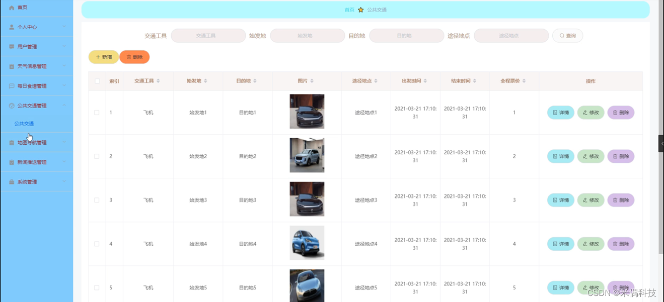
Task: Toggle the select-all checkbox in the table header
Action: (97, 81)
